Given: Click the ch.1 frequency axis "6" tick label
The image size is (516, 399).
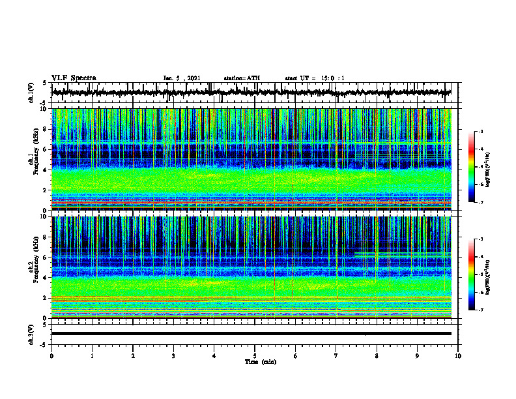Looking at the screenshot, I should pyautogui.click(x=46, y=149).
